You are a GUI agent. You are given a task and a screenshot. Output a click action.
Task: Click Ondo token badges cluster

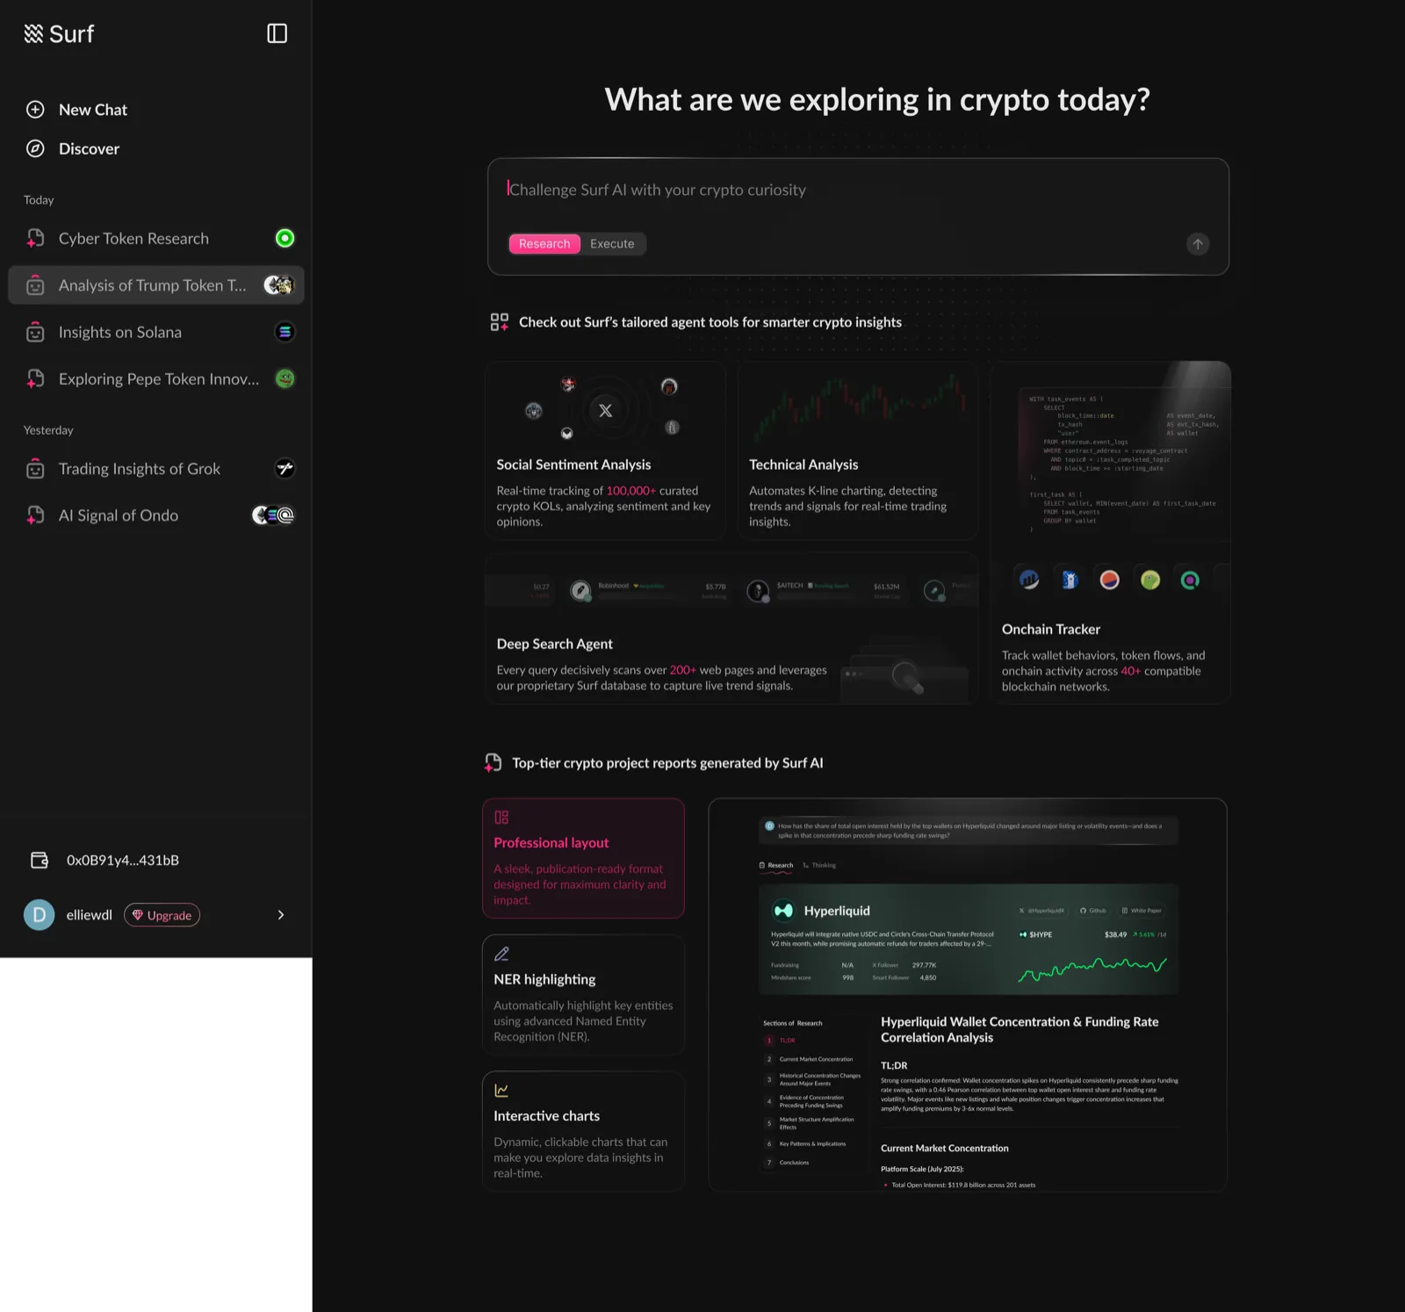tap(273, 515)
